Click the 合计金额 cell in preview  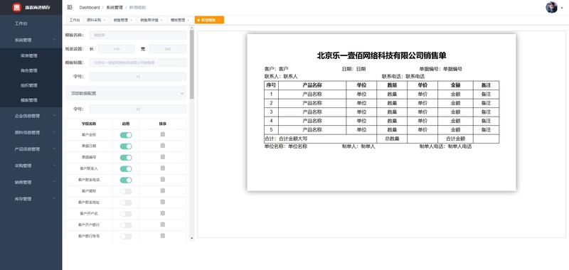coord(455,139)
